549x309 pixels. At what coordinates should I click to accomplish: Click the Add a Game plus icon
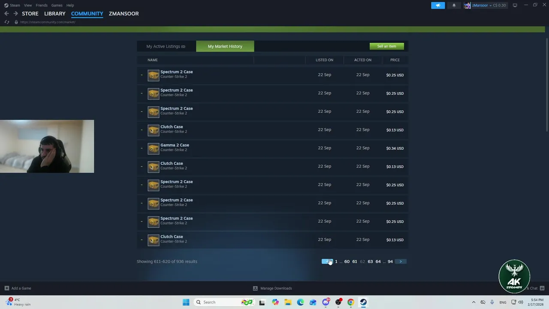(x=6, y=288)
